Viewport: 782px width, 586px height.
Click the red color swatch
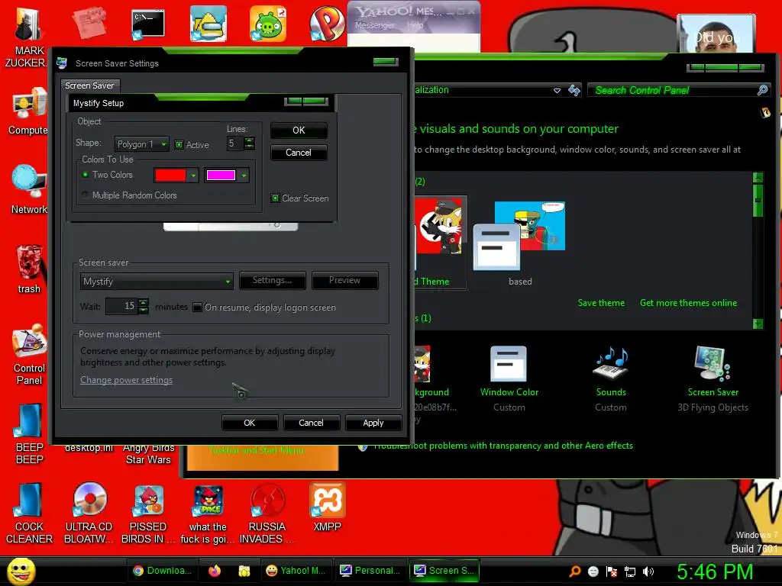pos(170,175)
